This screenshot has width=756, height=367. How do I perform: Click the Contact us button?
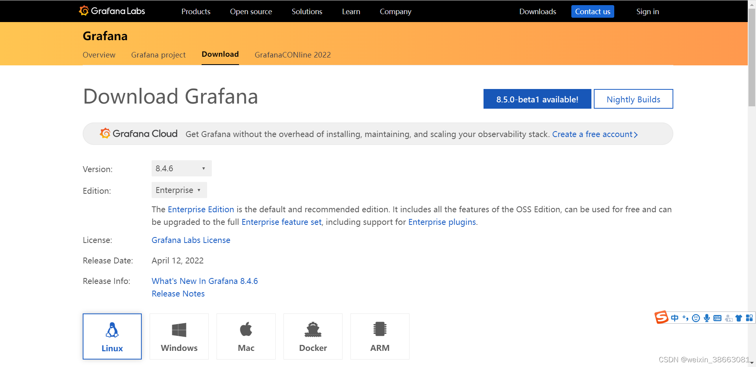(593, 11)
